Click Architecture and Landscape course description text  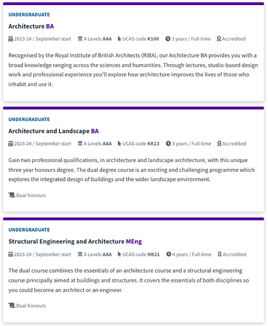(132, 170)
